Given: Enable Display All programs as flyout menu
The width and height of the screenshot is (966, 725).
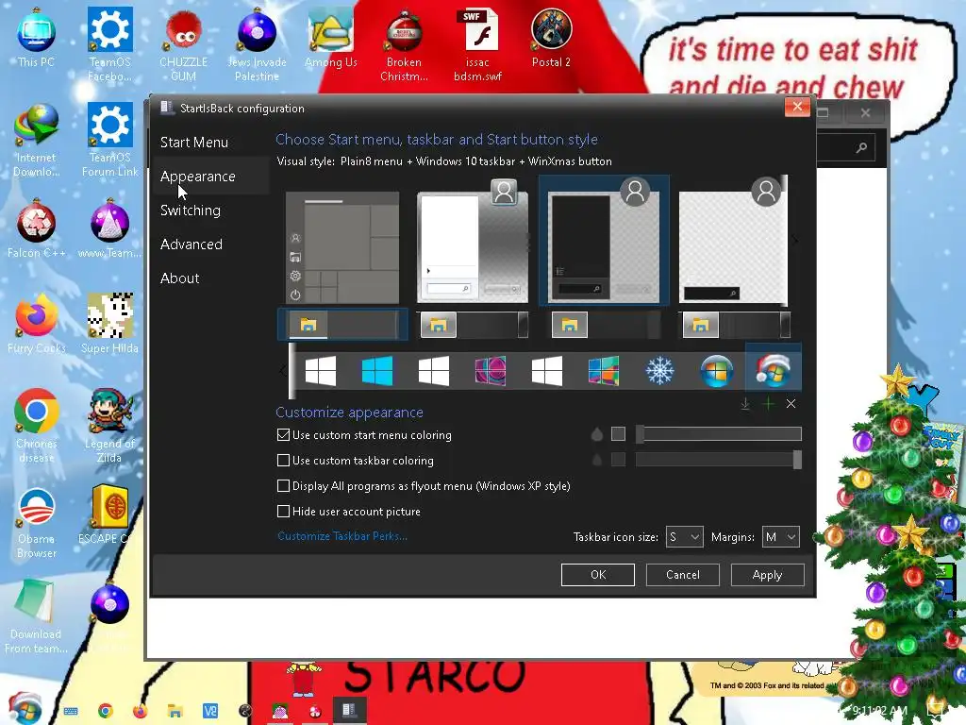Looking at the screenshot, I should pyautogui.click(x=283, y=486).
